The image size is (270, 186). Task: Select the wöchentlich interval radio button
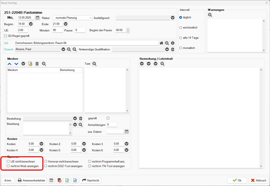(x=181, y=28)
